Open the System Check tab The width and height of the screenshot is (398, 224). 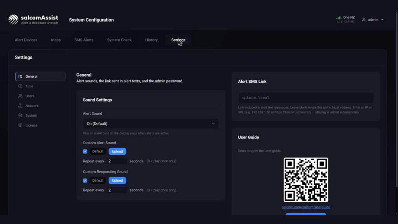(x=119, y=40)
